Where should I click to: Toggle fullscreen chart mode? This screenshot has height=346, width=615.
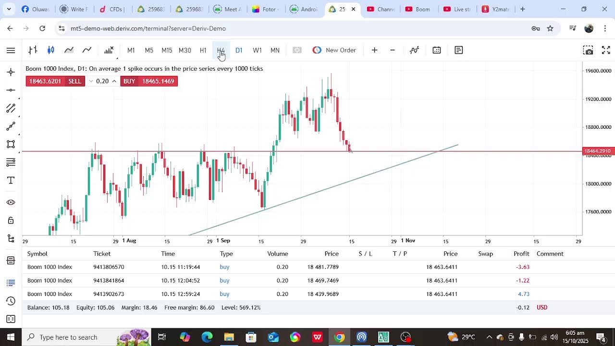[606, 50]
